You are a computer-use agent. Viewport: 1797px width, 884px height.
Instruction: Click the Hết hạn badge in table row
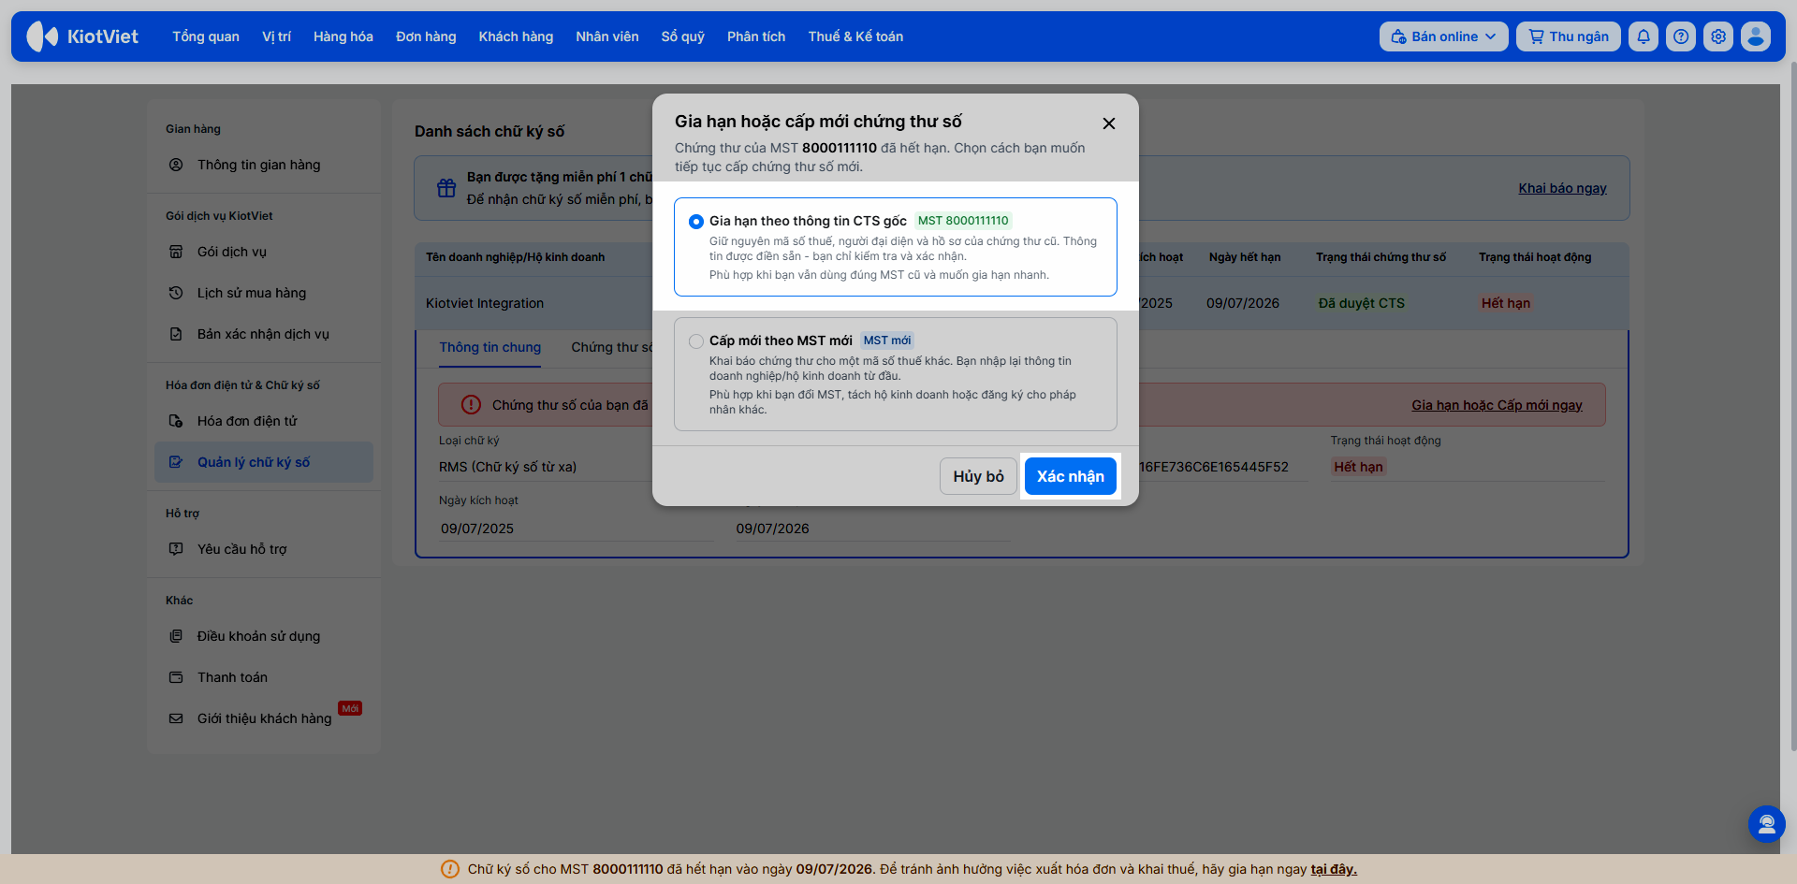click(x=1506, y=303)
